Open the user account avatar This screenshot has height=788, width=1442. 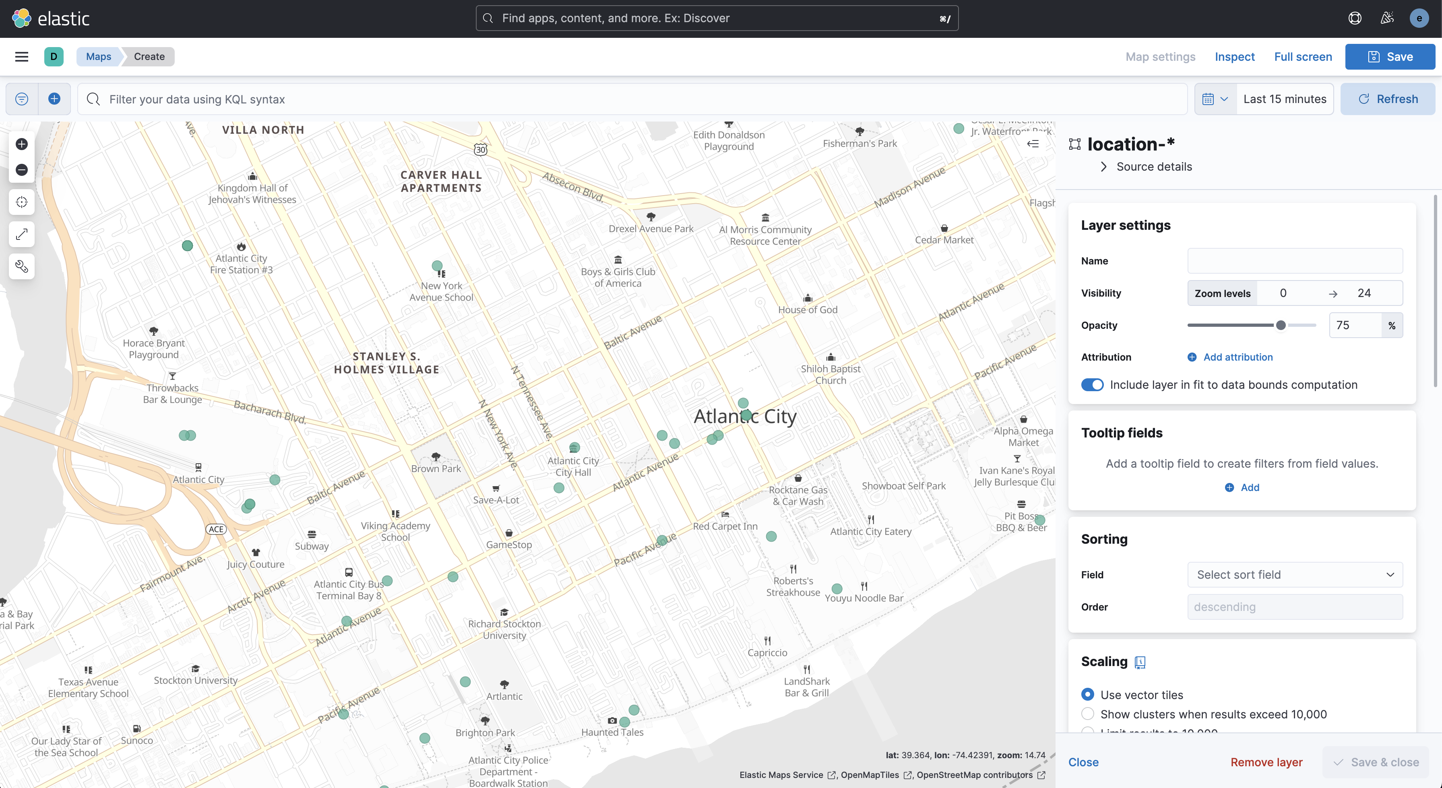coord(1419,19)
